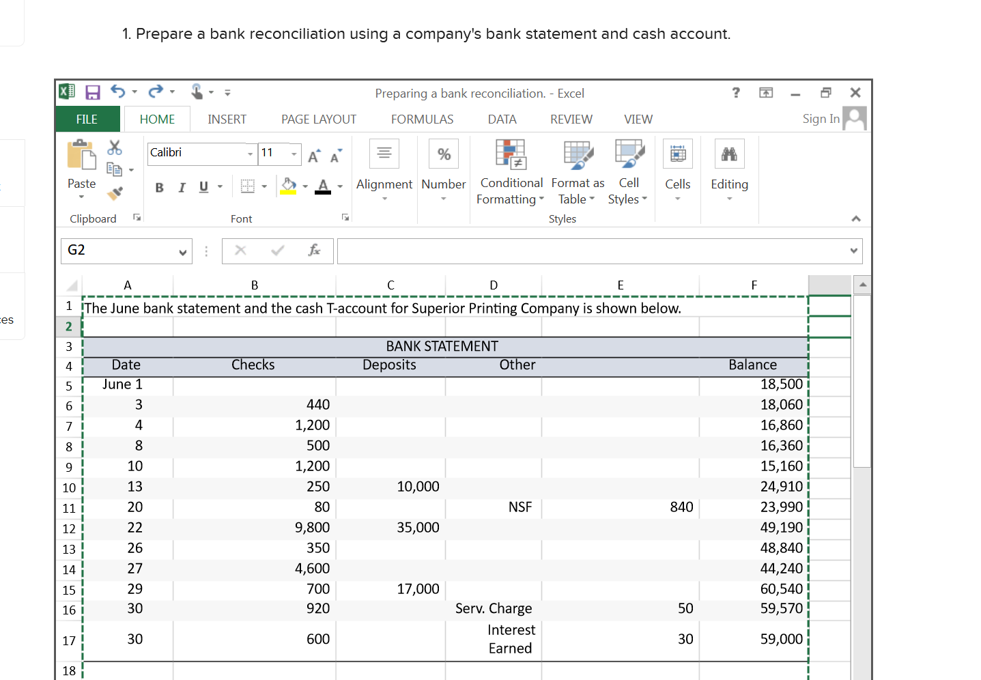Expand the Name Box dropdown
This screenshot has height=680, width=981.
point(183,252)
